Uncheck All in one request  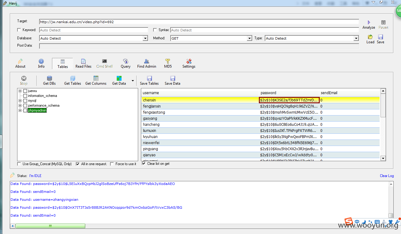[78, 164]
